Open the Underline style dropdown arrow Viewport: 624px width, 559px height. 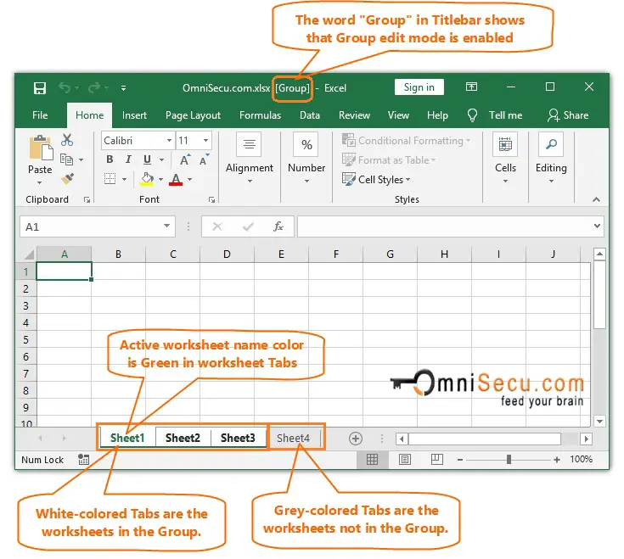tap(161, 159)
